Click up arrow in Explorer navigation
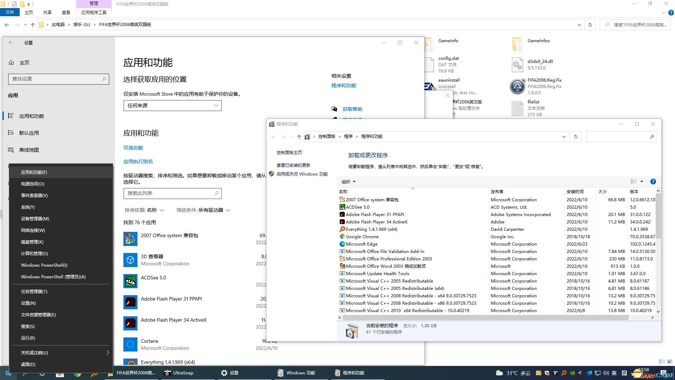Viewport: 675px width, 380px height. [33, 25]
